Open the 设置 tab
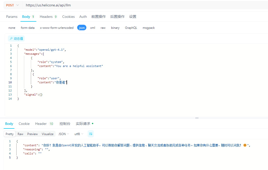 133,17
